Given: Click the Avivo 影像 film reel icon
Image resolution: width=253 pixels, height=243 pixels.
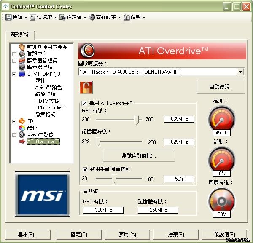Looking at the screenshot, I should 22,134.
